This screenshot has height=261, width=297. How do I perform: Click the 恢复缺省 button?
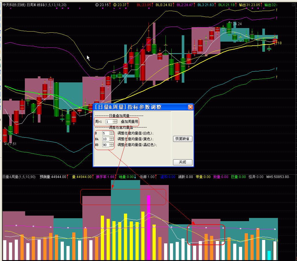[182, 139]
